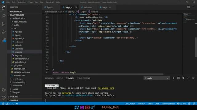Open the Manage gear icon

(3, 97)
